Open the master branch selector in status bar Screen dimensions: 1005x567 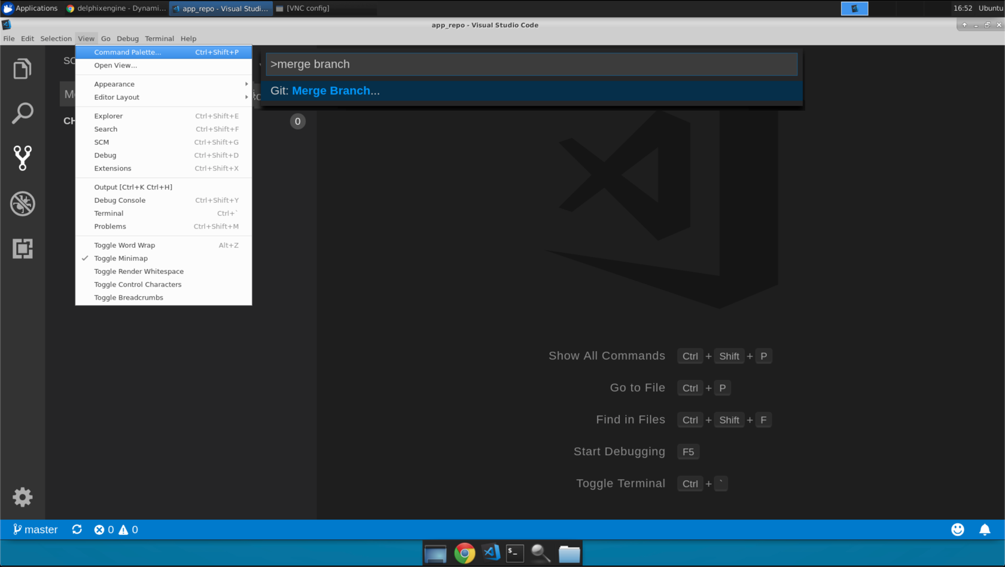point(36,530)
